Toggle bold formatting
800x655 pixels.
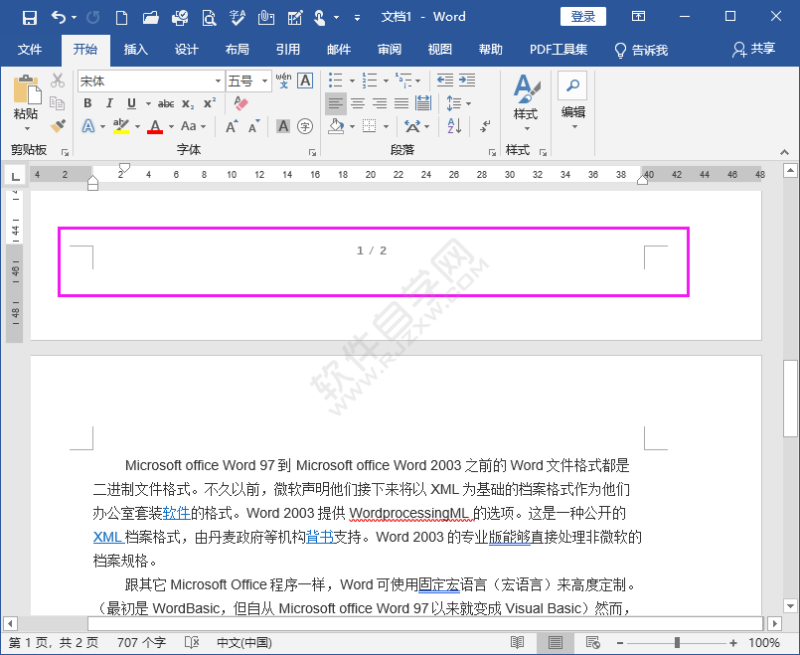point(87,102)
